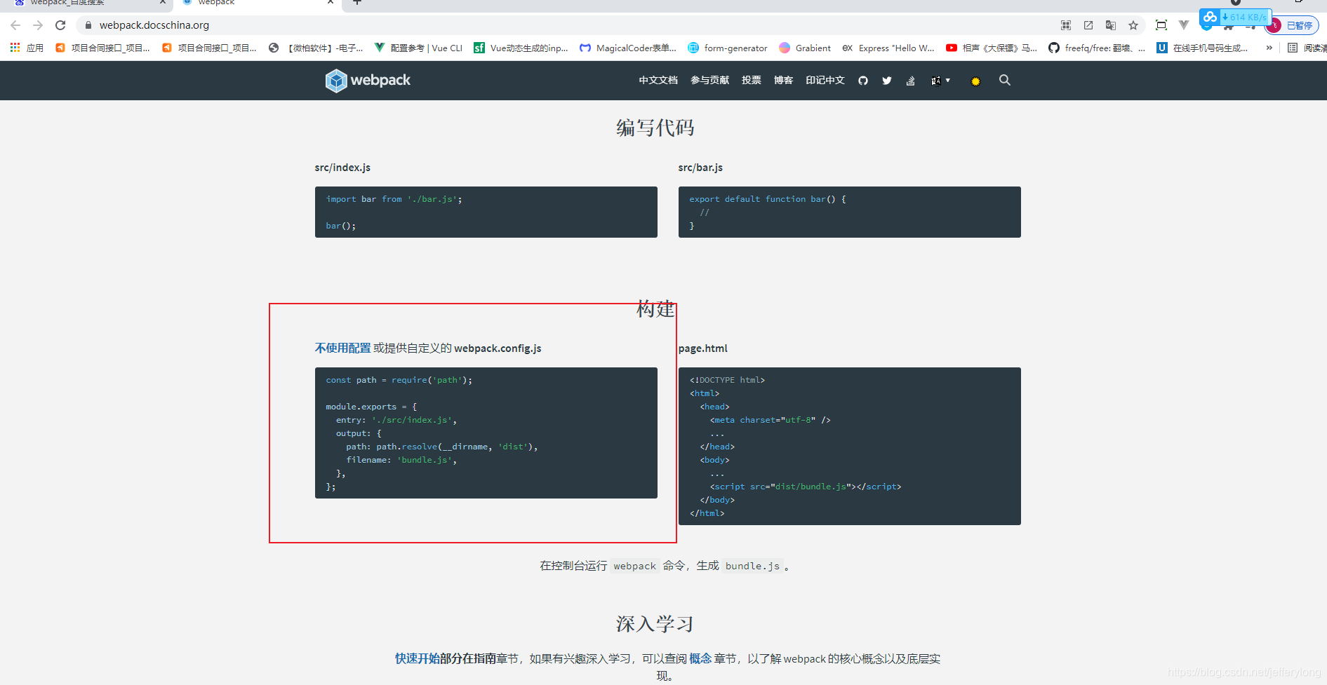Open first 项目合同接口_项目 bookmark

pos(102,48)
